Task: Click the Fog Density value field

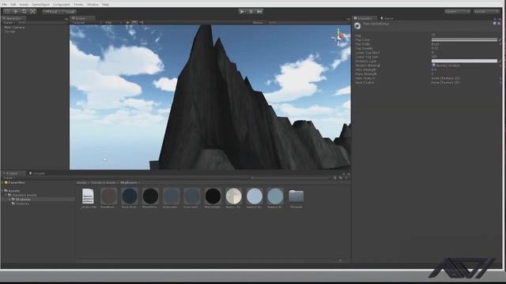Action: pyautogui.click(x=466, y=48)
